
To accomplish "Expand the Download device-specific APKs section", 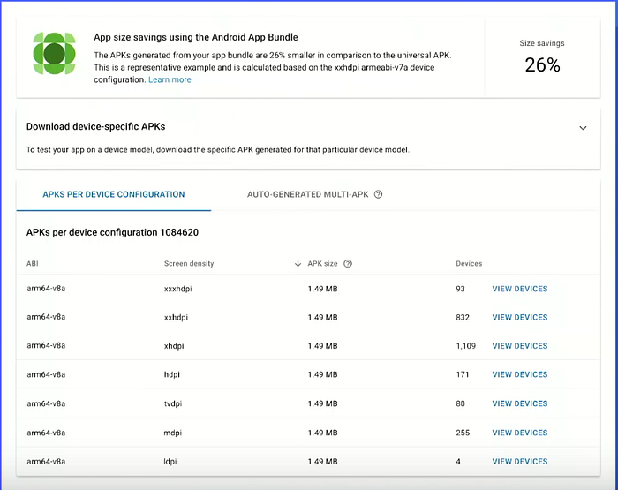I will pos(583,128).
